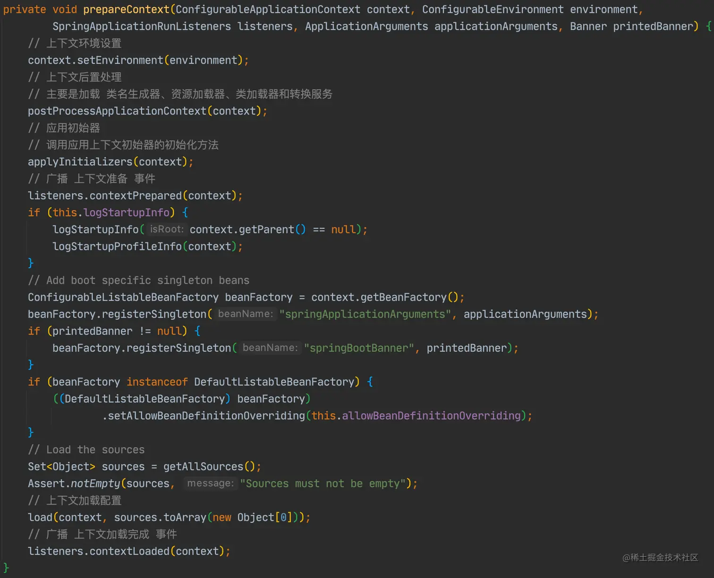Click the prepareContext method name
The height and width of the screenshot is (578, 714).
tap(126, 9)
